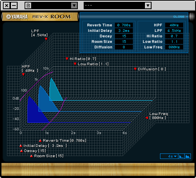
Task: Select the Room Size value field in panel
Action: click(x=124, y=42)
